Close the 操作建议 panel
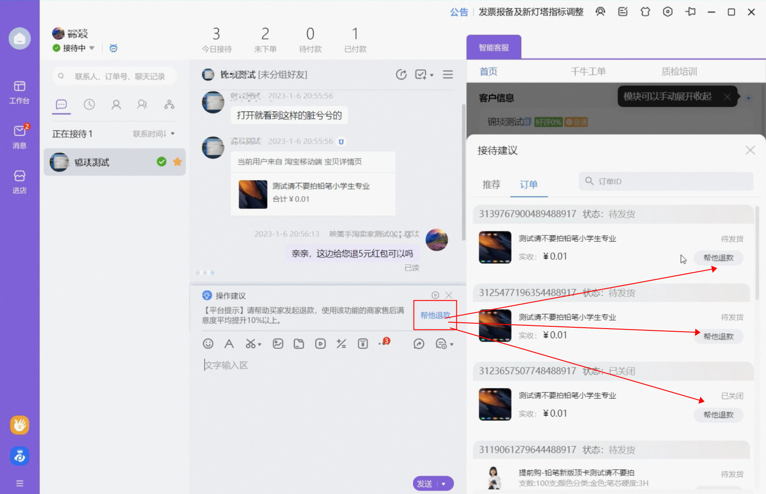 point(449,295)
